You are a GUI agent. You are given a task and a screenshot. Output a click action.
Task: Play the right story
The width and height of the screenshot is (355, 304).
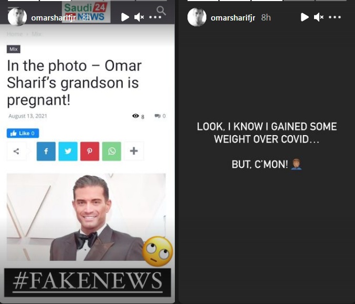click(x=305, y=17)
